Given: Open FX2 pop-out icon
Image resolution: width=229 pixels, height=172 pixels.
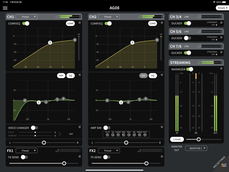Looking at the screenshot, I should [x=162, y=157].
